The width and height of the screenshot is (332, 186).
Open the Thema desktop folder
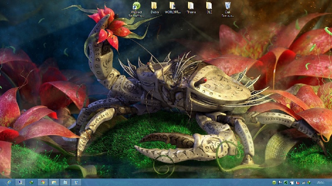point(191,7)
